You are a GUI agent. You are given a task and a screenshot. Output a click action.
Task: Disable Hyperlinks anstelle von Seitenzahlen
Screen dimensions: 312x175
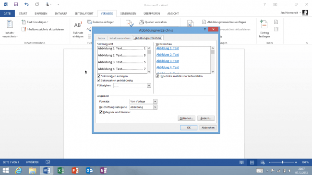pyautogui.click(x=157, y=76)
